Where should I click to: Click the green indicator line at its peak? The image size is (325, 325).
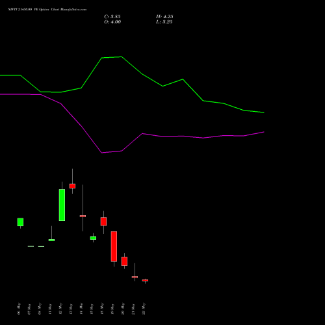pos(122,57)
